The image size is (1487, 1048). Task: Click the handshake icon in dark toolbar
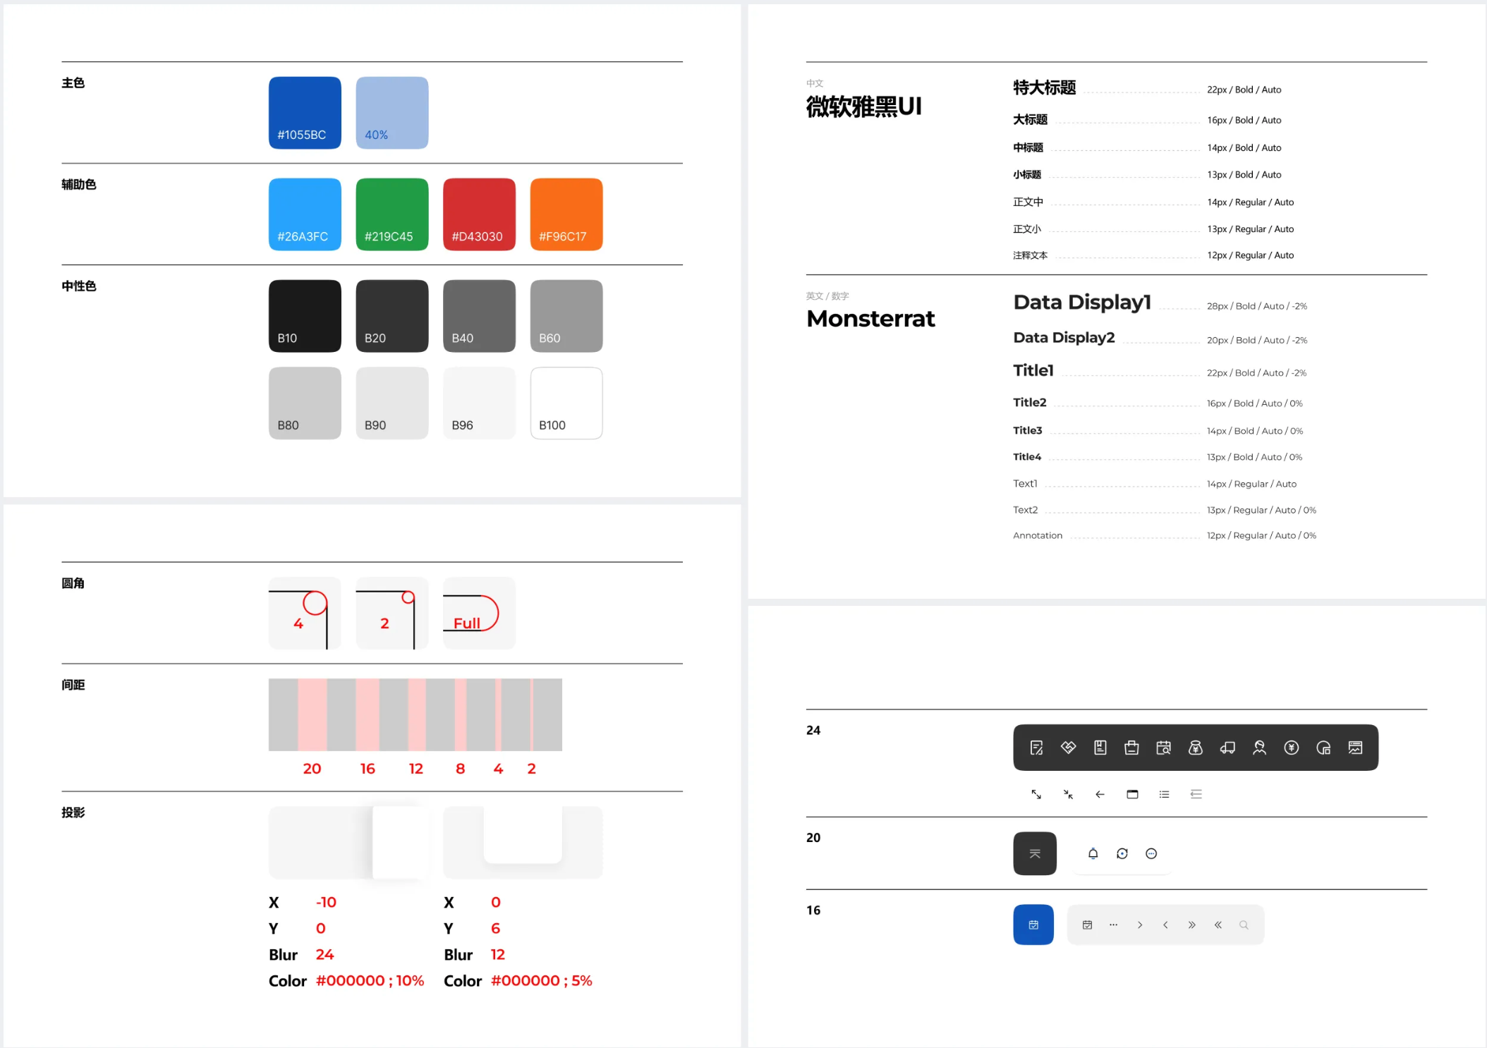(x=1068, y=748)
